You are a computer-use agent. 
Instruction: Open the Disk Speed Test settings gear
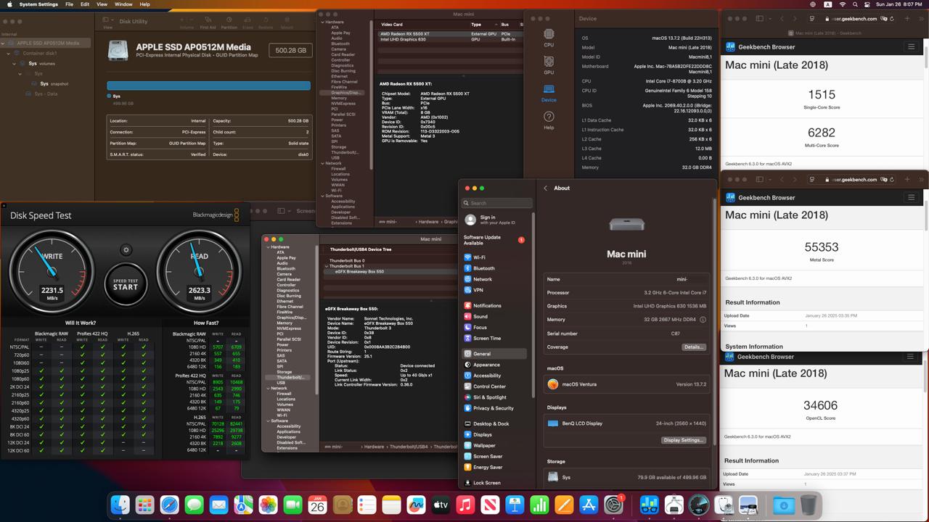pos(126,250)
